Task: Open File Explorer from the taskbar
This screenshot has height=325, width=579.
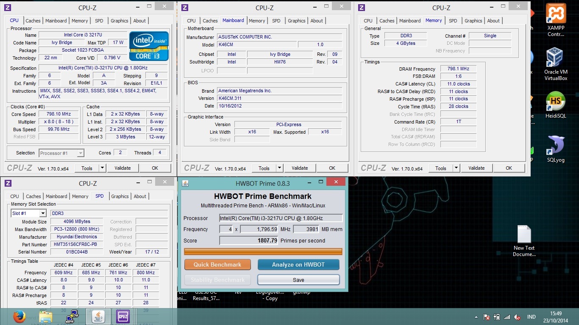Action: (x=45, y=317)
